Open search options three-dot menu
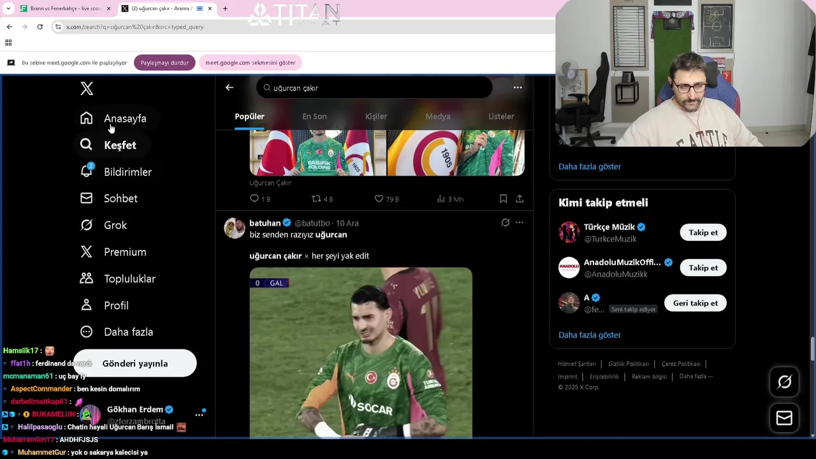 coord(518,88)
